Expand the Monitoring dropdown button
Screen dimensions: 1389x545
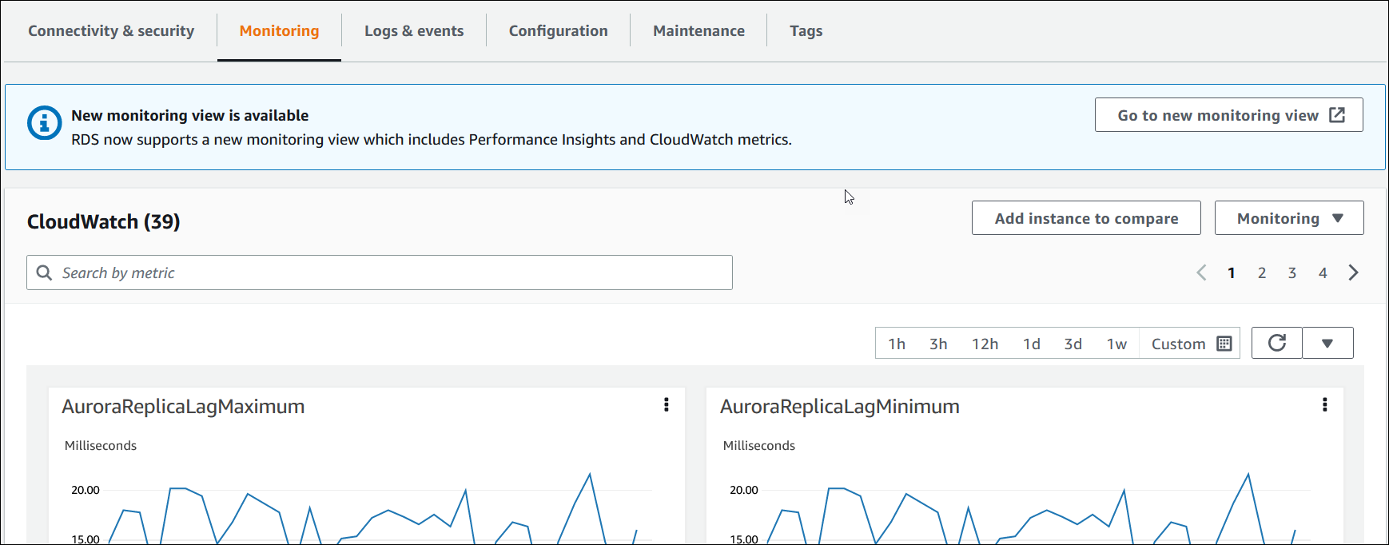[1288, 218]
